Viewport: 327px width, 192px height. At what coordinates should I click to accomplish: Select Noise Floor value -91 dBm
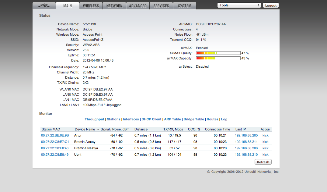202,35
